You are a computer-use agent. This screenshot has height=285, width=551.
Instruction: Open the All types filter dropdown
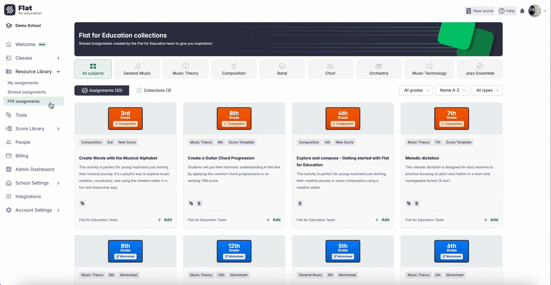(487, 90)
